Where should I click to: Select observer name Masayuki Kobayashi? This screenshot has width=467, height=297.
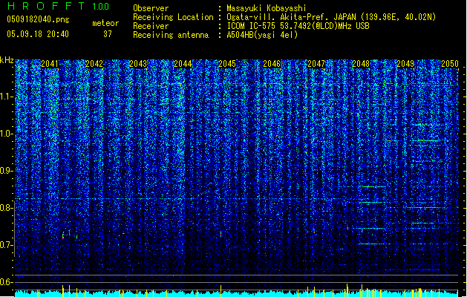pyautogui.click(x=267, y=8)
